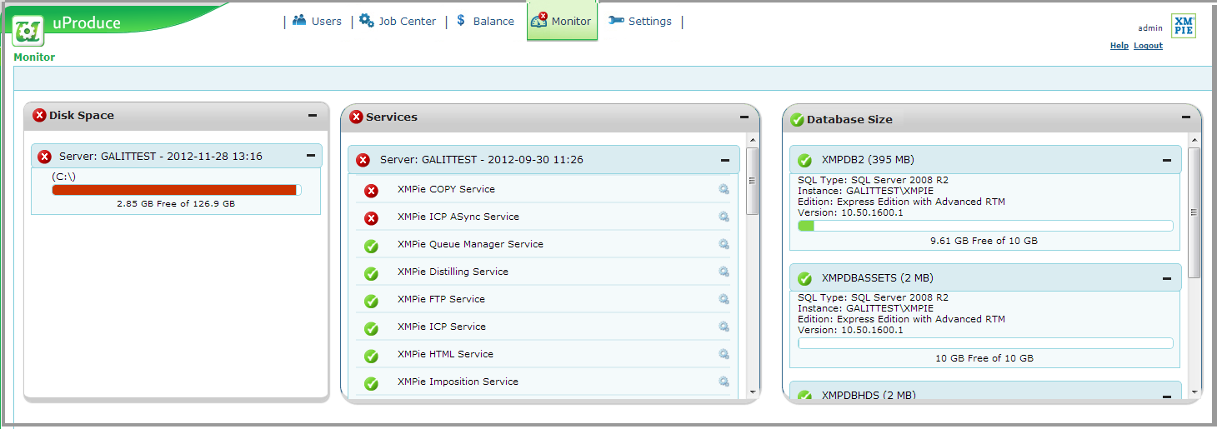Collapse the Disk Space panel
Viewport: 1217px width, 429px height.
[313, 116]
